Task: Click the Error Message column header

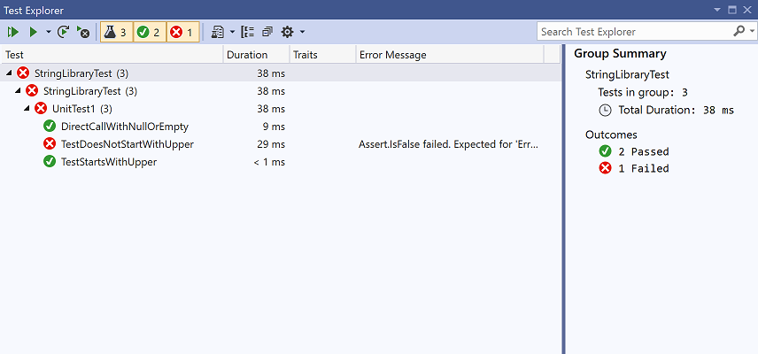Action: pyautogui.click(x=392, y=55)
